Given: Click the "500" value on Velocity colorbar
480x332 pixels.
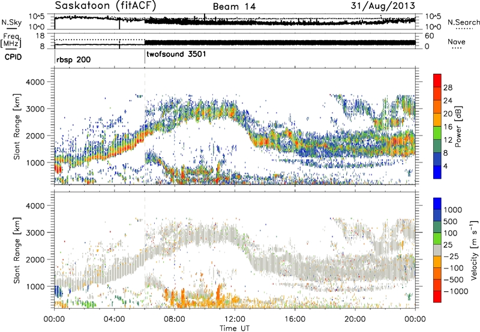Looking at the screenshot, I should point(451,222).
